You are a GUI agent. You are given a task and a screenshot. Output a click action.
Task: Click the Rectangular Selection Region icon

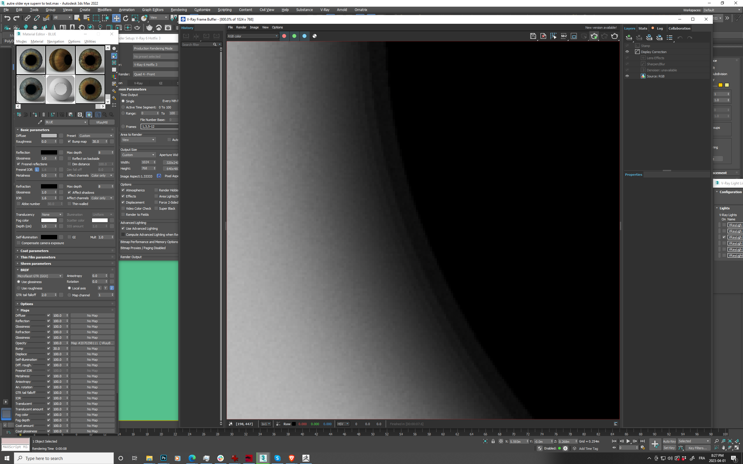pos(96,18)
